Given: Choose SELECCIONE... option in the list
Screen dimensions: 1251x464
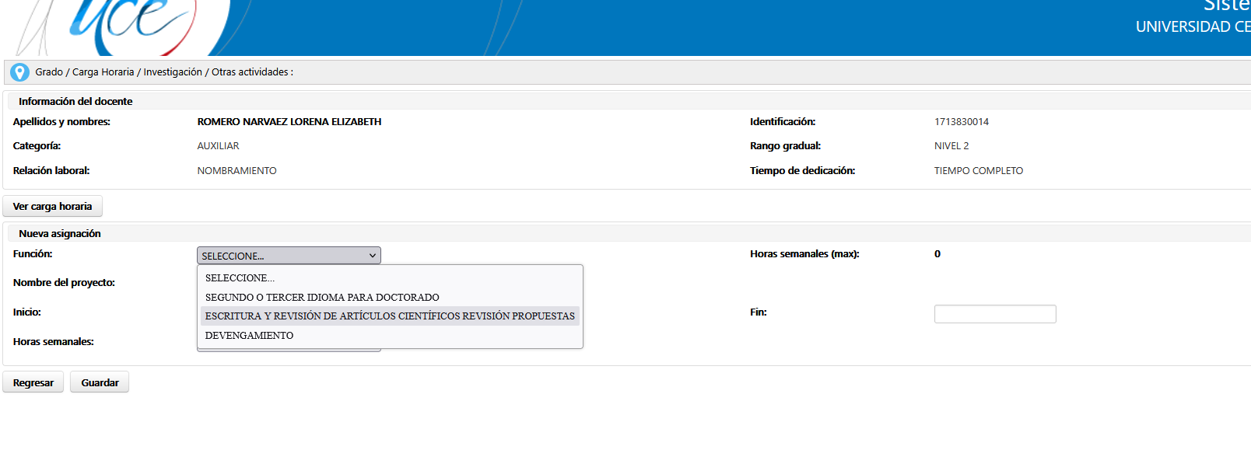Looking at the screenshot, I should tap(390, 278).
